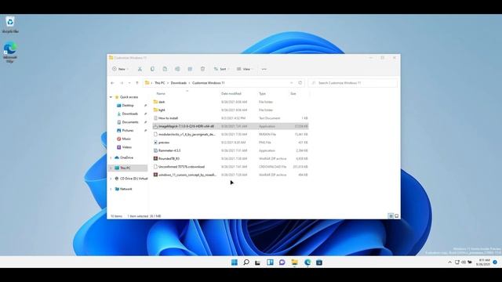
Task: Open Widgets panel on taskbar
Action: 270,262
